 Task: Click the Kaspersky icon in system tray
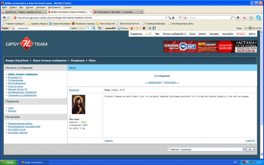click(x=247, y=162)
